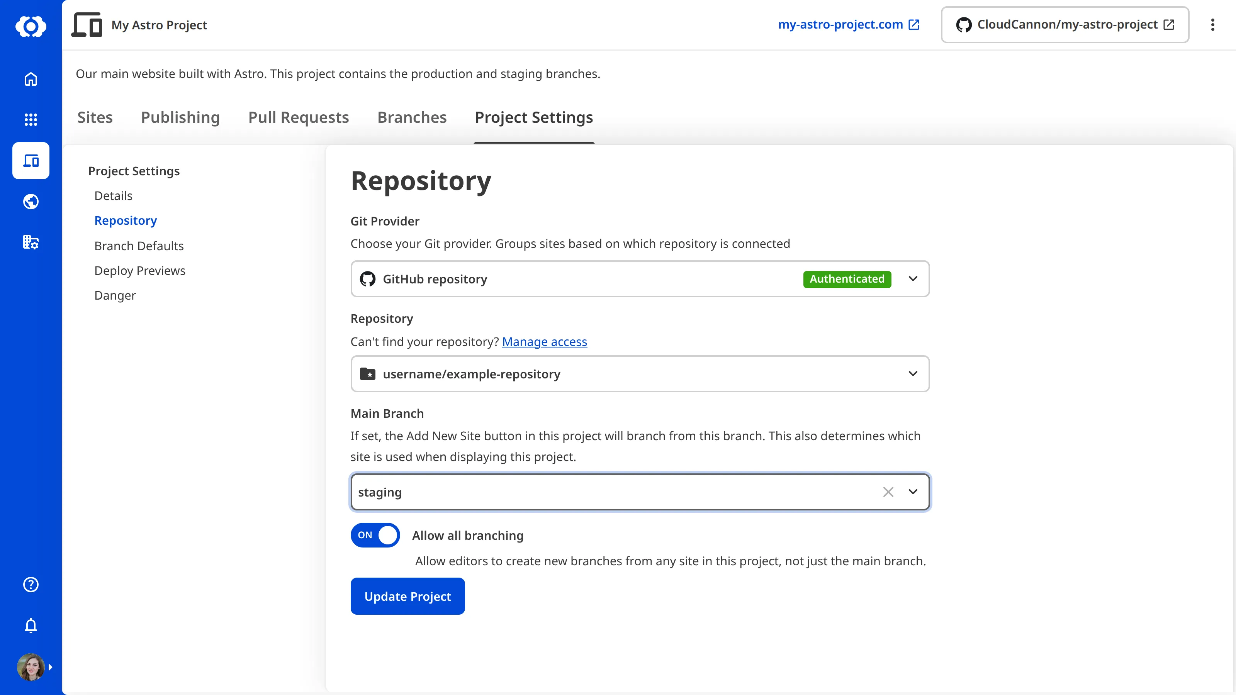Open Deploy Previews settings
Image resolution: width=1236 pixels, height=695 pixels.
coord(140,271)
